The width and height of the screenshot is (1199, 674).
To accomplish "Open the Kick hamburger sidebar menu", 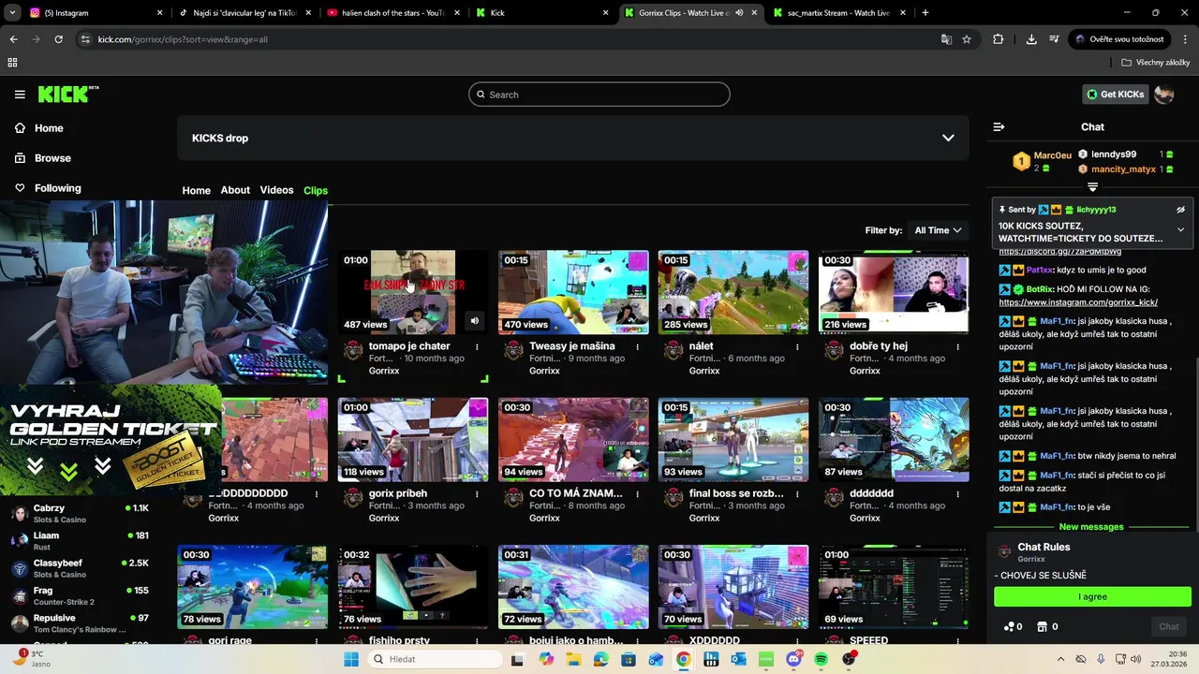I will 20,95.
